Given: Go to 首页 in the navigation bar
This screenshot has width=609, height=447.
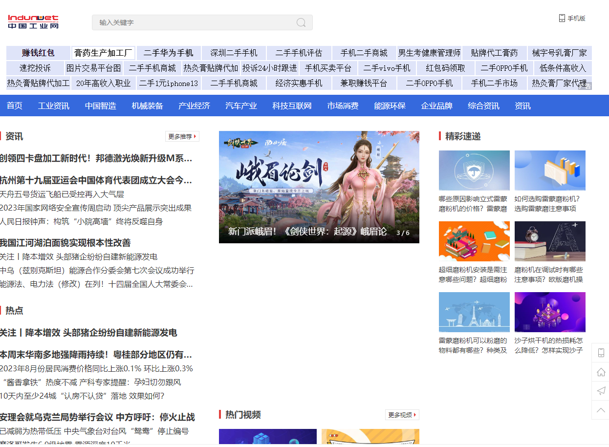Looking at the screenshot, I should coord(15,106).
